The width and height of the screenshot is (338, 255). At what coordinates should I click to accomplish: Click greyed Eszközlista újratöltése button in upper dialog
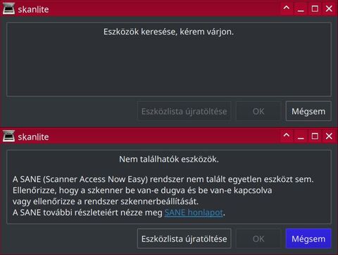[x=184, y=111]
